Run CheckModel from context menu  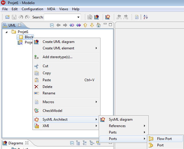tap(66, 111)
